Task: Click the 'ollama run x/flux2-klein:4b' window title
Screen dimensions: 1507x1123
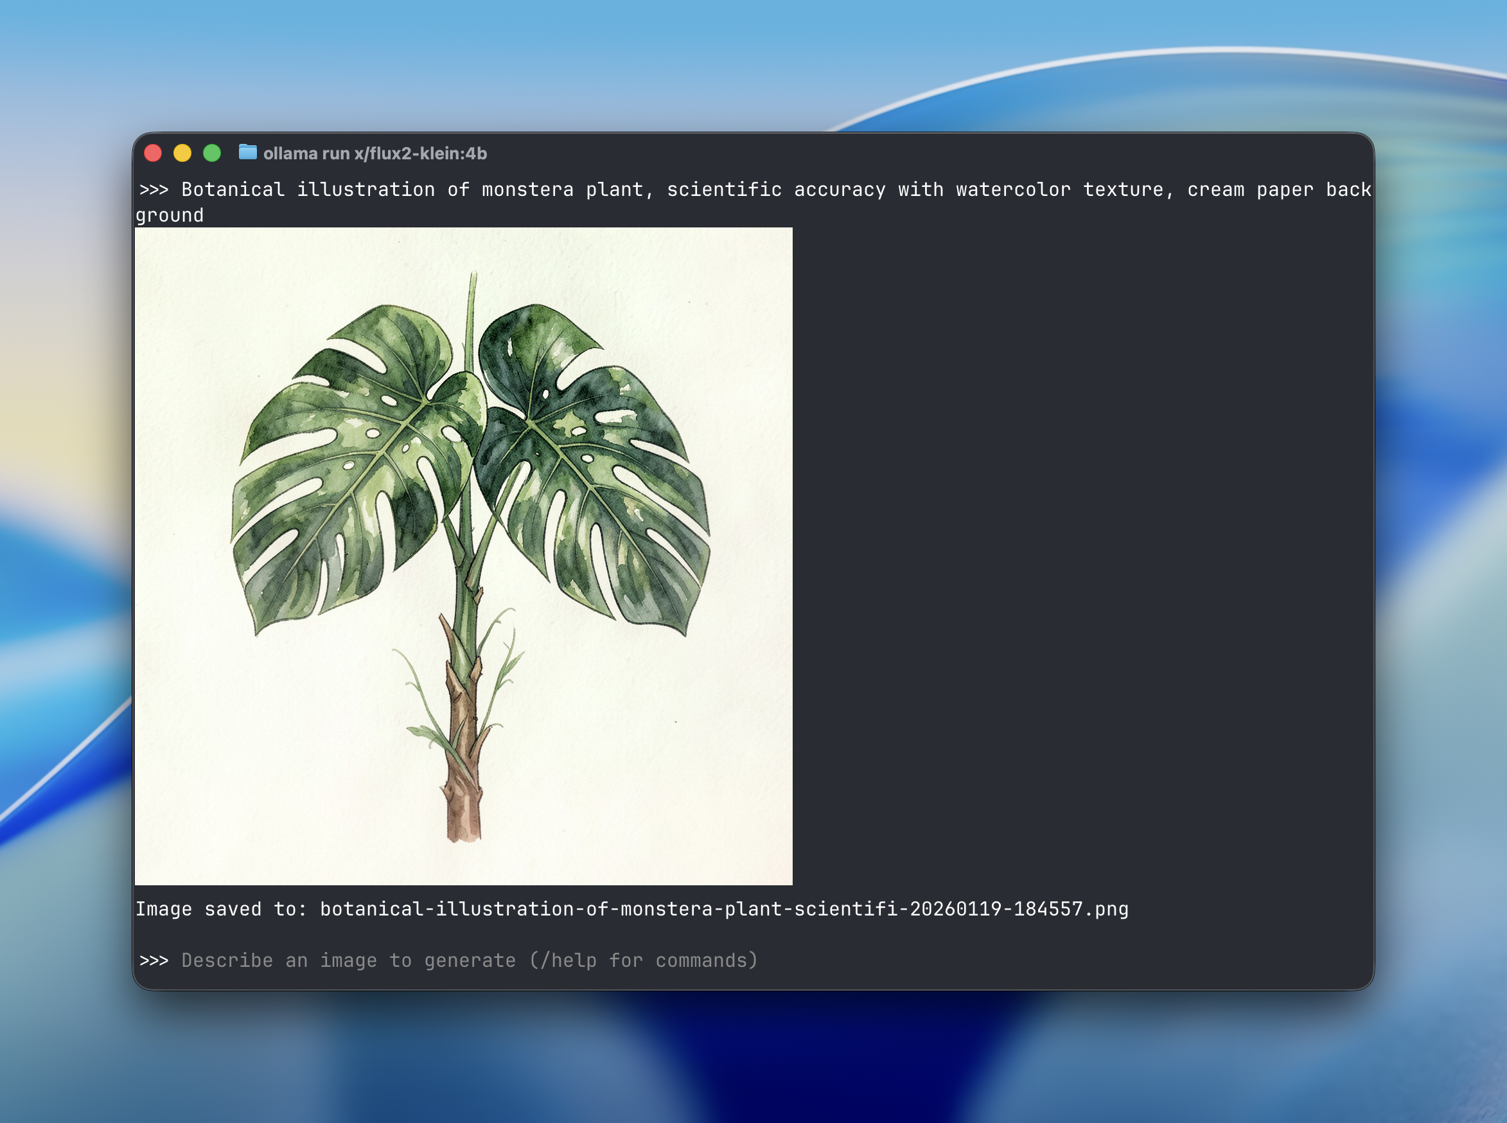Action: 375,154
